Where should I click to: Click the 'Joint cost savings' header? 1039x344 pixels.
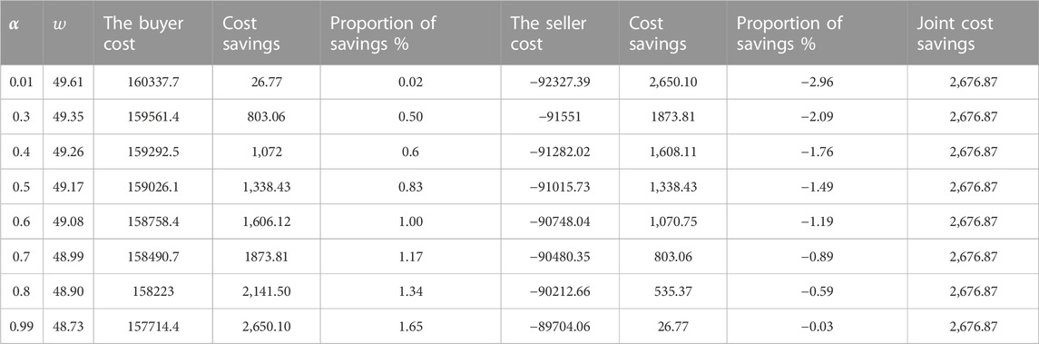pos(973,34)
